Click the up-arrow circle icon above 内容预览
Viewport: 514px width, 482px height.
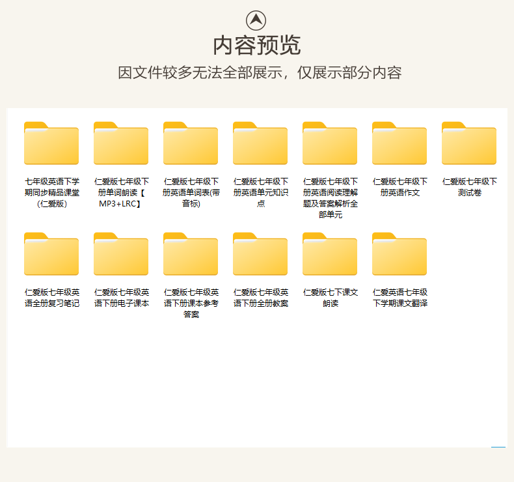pyautogui.click(x=256, y=20)
